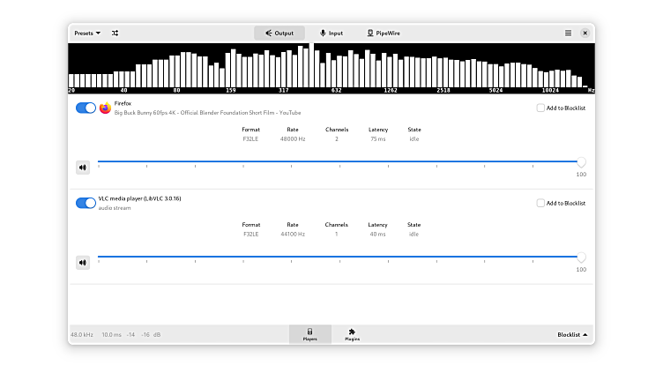Viewport: 663px width, 373px height.
Task: Open the hamburger main menu
Action: [568, 33]
